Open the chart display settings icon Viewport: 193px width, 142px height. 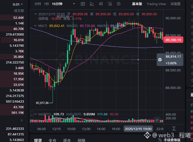110,4
